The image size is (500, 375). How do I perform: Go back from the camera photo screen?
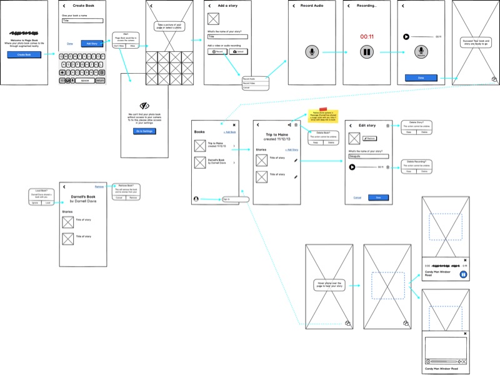(151, 6)
